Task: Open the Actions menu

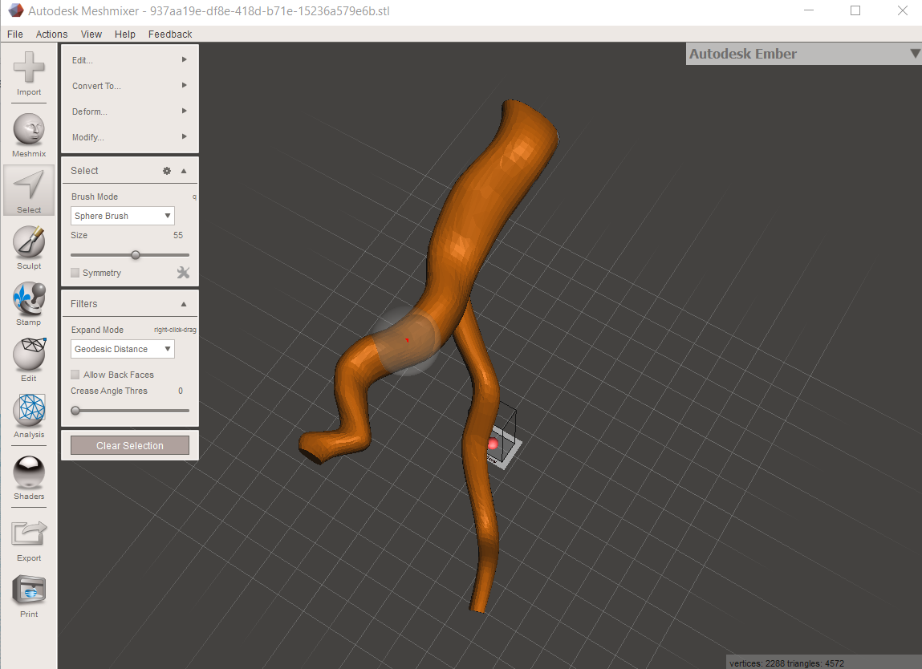Action: pyautogui.click(x=51, y=34)
